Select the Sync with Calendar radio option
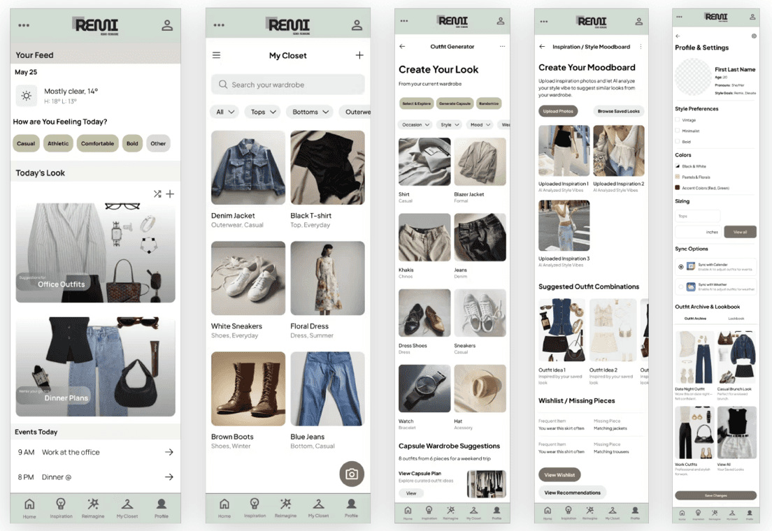772x531 pixels. [681, 267]
